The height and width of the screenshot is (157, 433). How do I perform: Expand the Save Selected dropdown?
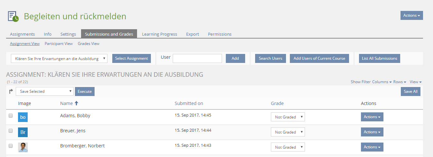[44, 92]
